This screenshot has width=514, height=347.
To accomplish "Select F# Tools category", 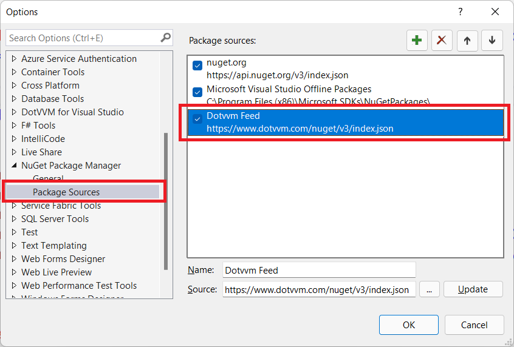I will coord(38,126).
